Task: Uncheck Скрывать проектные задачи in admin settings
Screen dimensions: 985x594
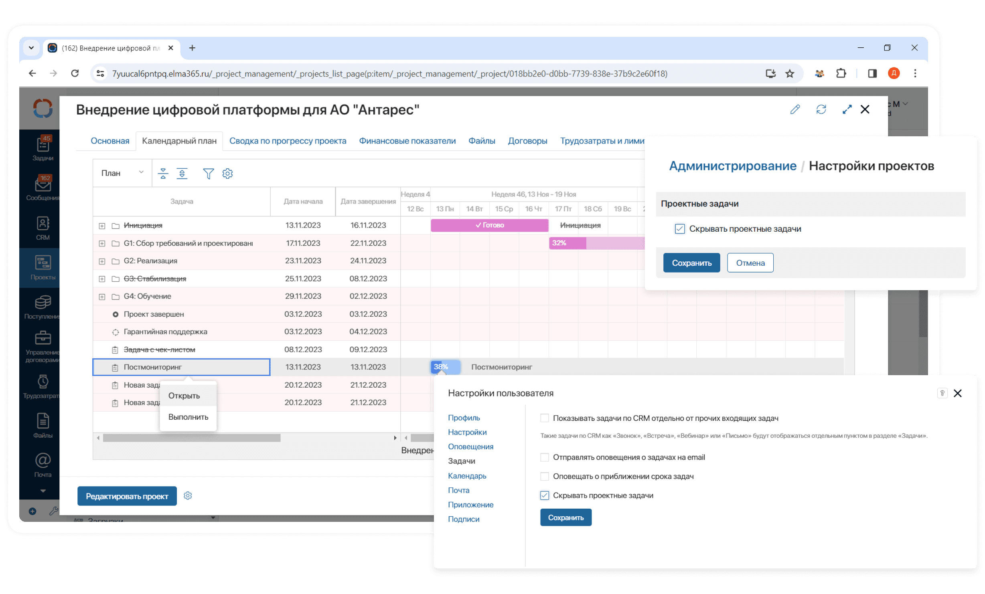Action: [x=679, y=229]
